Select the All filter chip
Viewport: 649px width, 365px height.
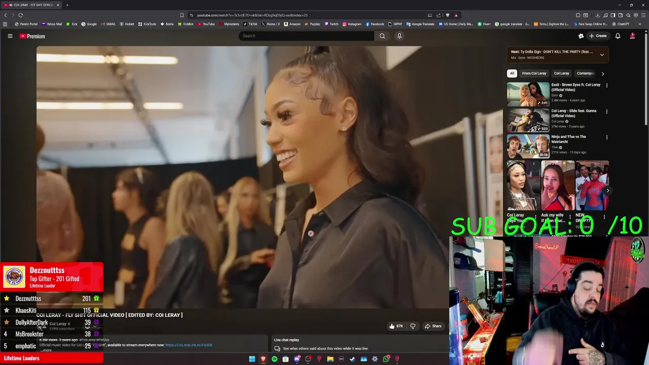click(x=512, y=74)
